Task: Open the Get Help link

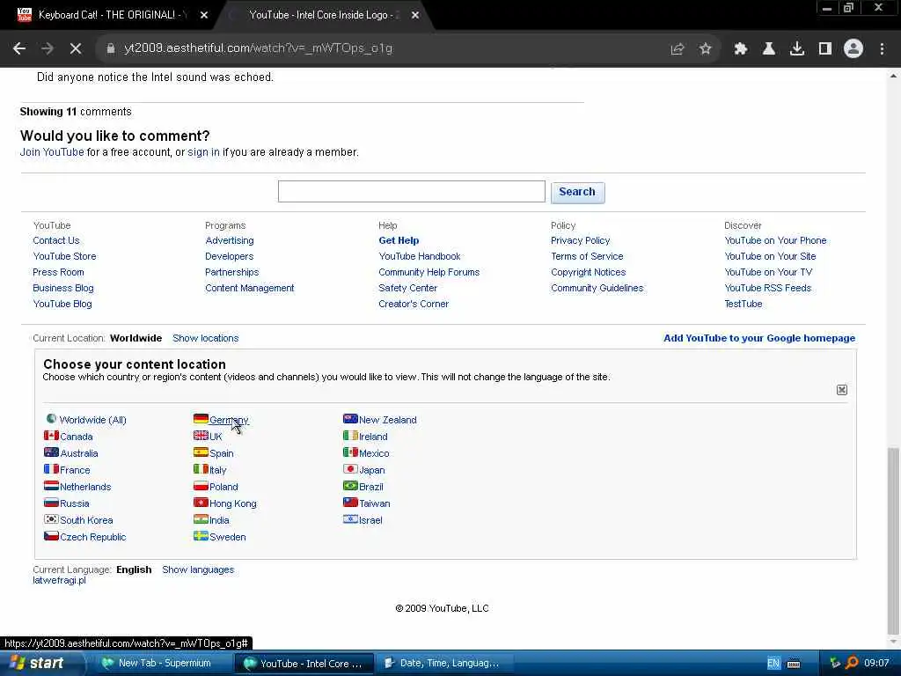Action: click(x=399, y=240)
